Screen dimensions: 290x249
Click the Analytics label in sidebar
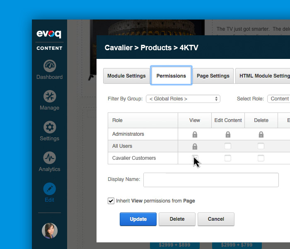49,169
